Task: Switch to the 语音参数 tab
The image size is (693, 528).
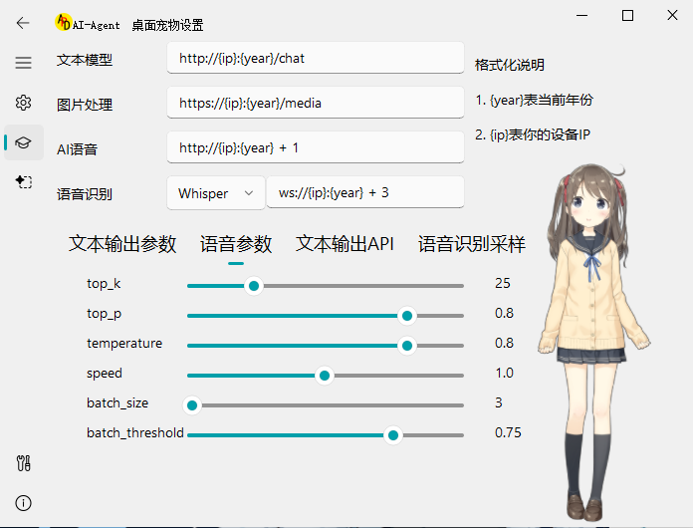Action: [x=236, y=244]
